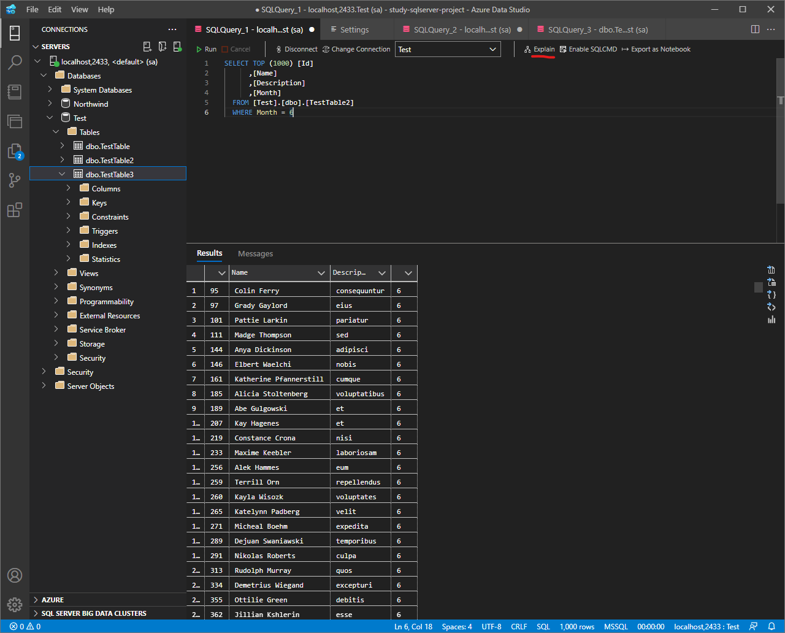This screenshot has width=785, height=633.
Task: Open Month column header dropdown arrow
Action: point(408,273)
